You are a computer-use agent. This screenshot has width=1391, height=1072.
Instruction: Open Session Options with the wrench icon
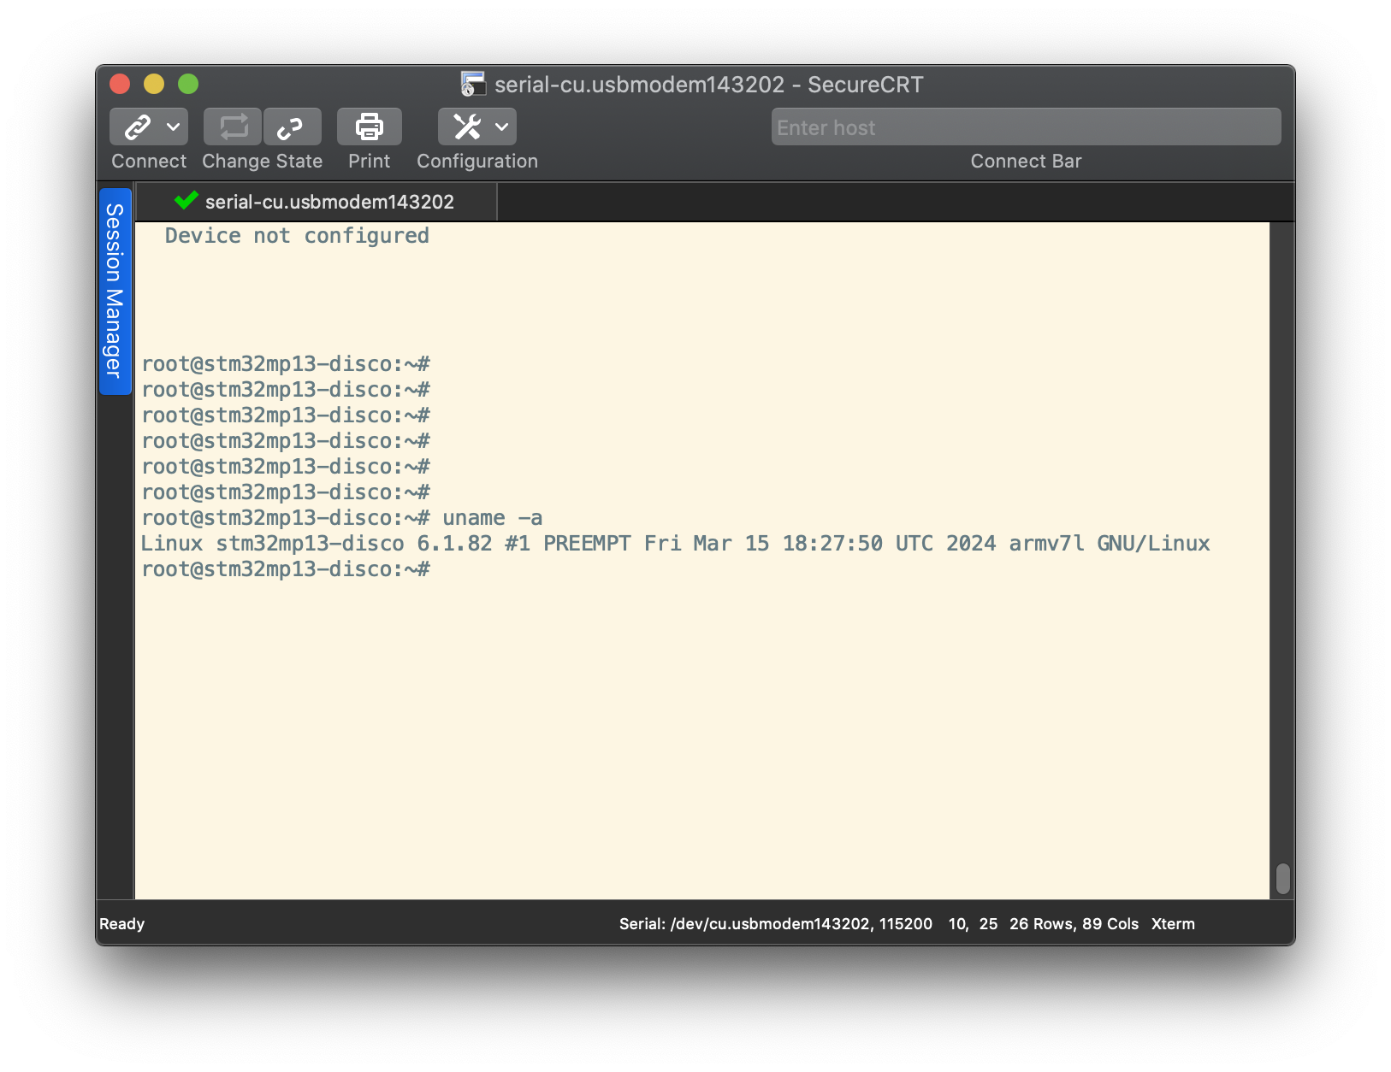pos(467,126)
